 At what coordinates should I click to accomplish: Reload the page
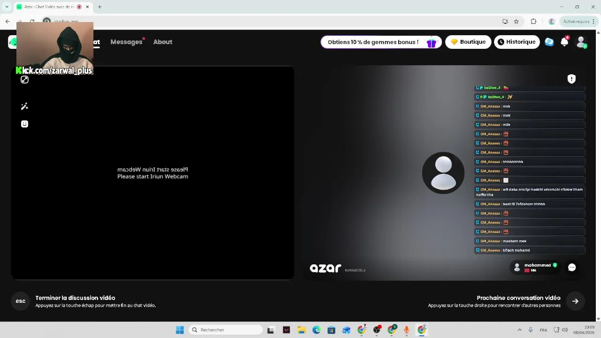pyautogui.click(x=32, y=21)
